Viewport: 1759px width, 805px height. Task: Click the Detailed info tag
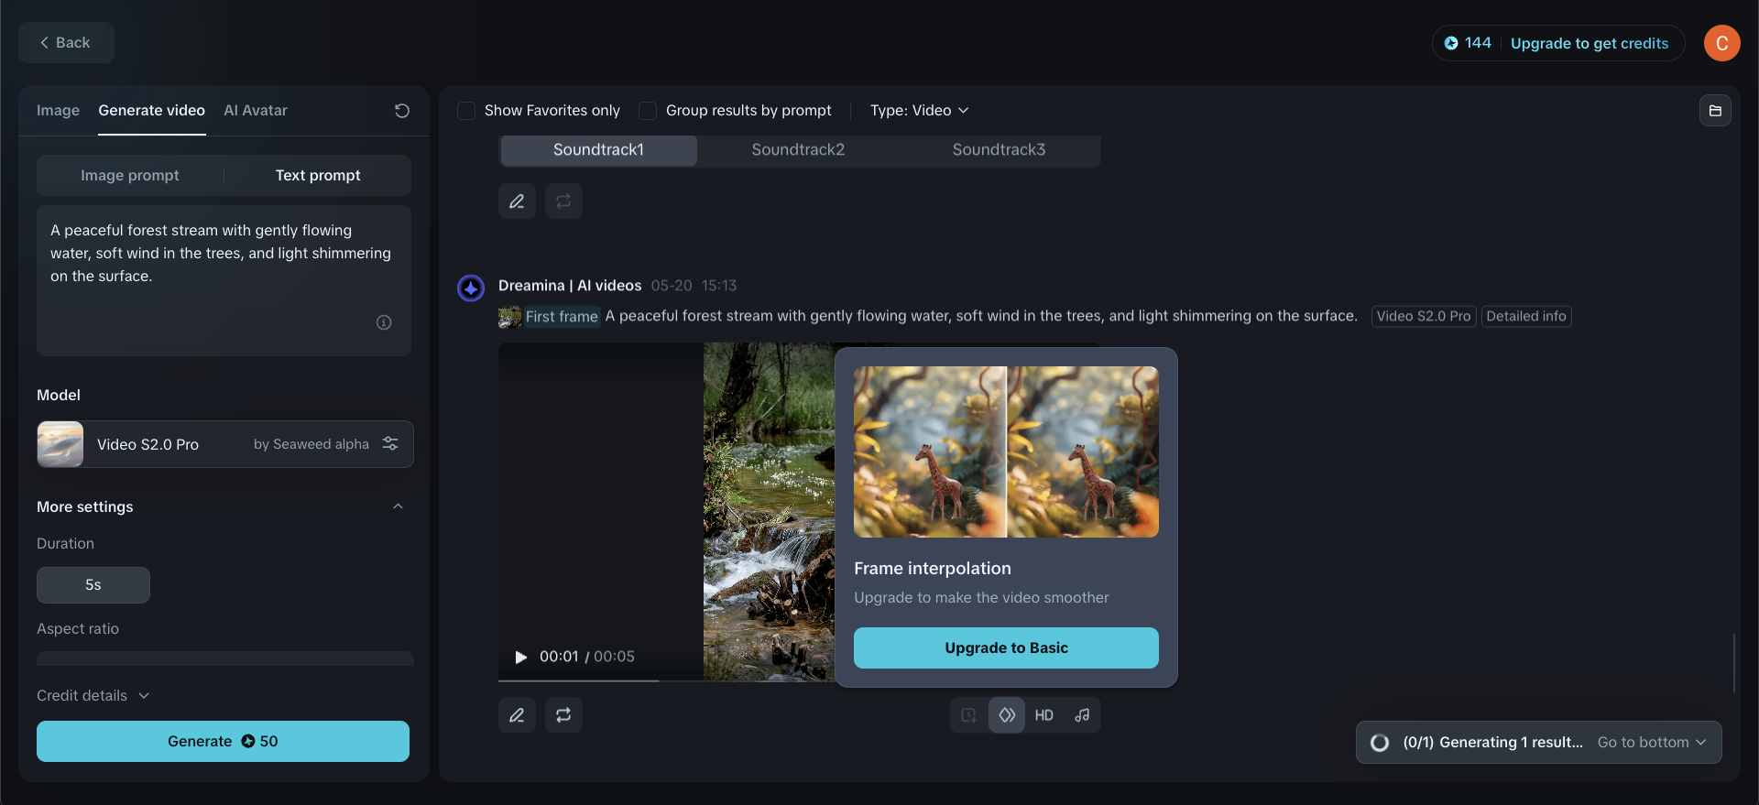[1526, 317]
